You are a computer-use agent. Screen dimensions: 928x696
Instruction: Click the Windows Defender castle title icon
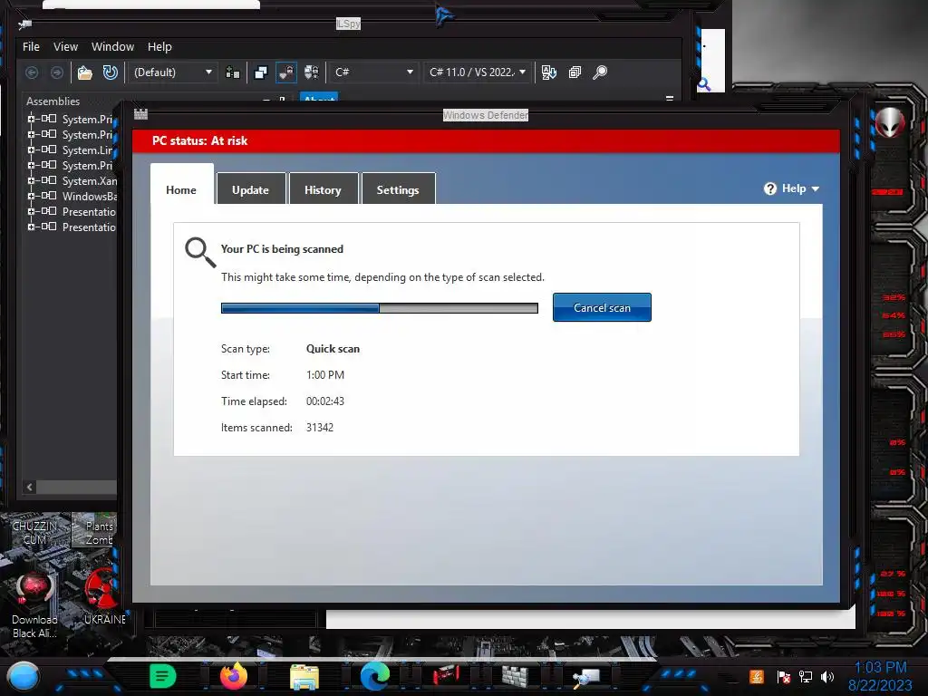[140, 114]
